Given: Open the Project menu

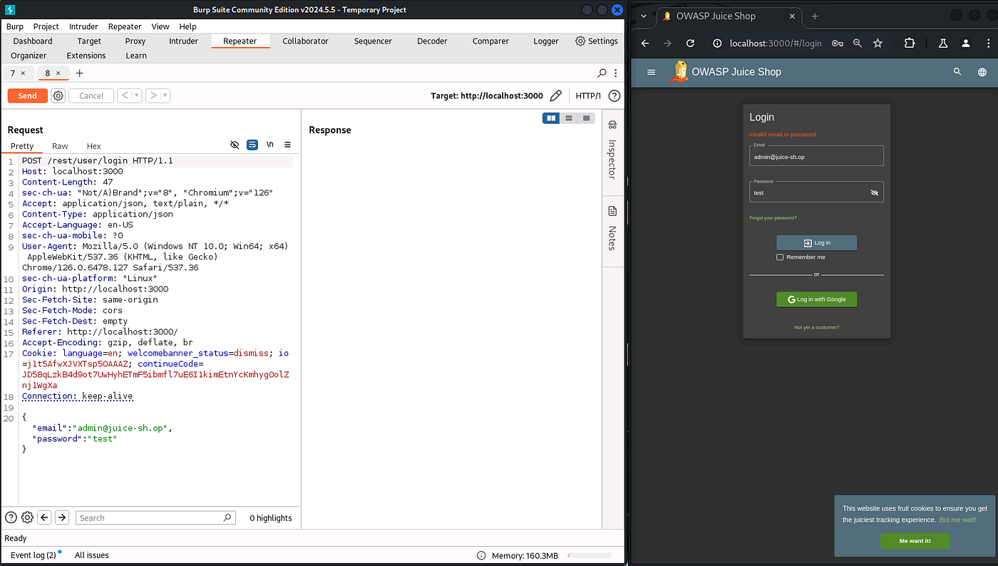Looking at the screenshot, I should coord(46,26).
